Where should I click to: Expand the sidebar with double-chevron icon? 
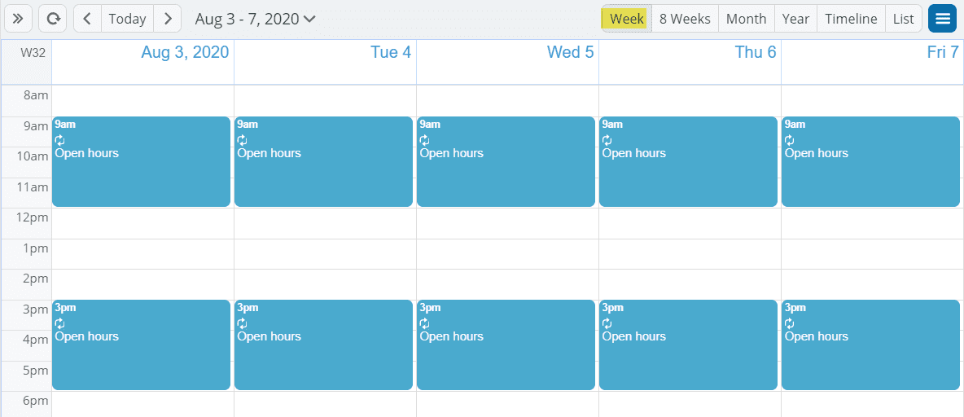point(17,19)
